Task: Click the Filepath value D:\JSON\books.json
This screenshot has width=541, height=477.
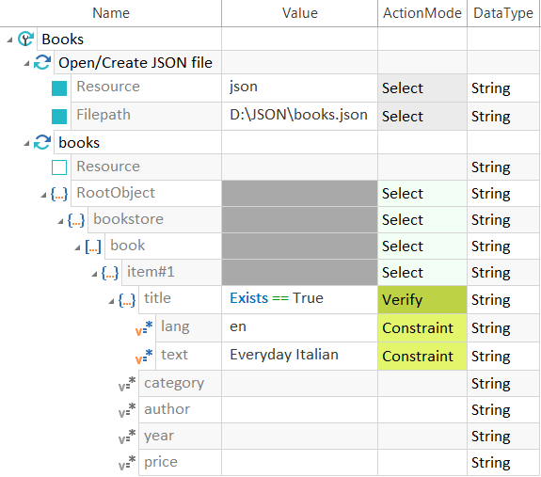Action: pos(299,115)
